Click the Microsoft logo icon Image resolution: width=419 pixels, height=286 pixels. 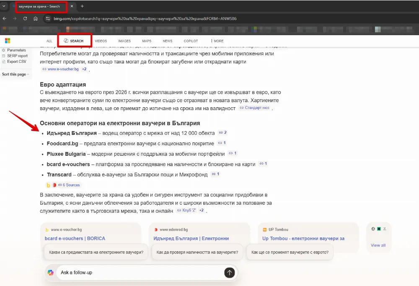tap(8, 41)
